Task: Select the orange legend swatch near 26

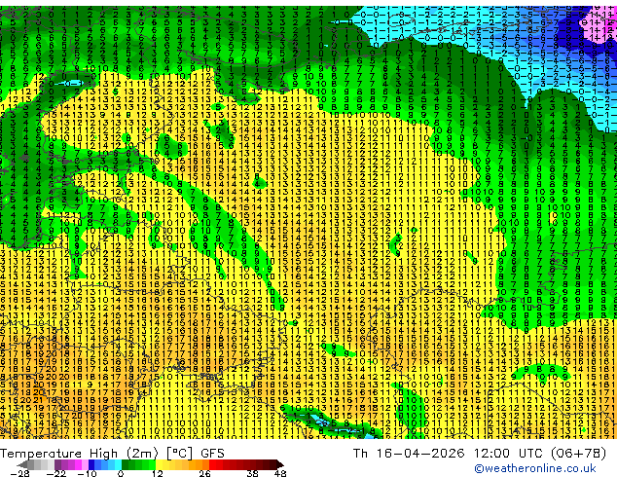Action: click(205, 464)
